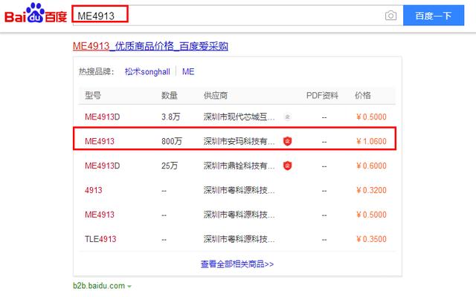The height and width of the screenshot is (297, 476).
Task: Click price ¥0.3500
Action: tap(371, 239)
